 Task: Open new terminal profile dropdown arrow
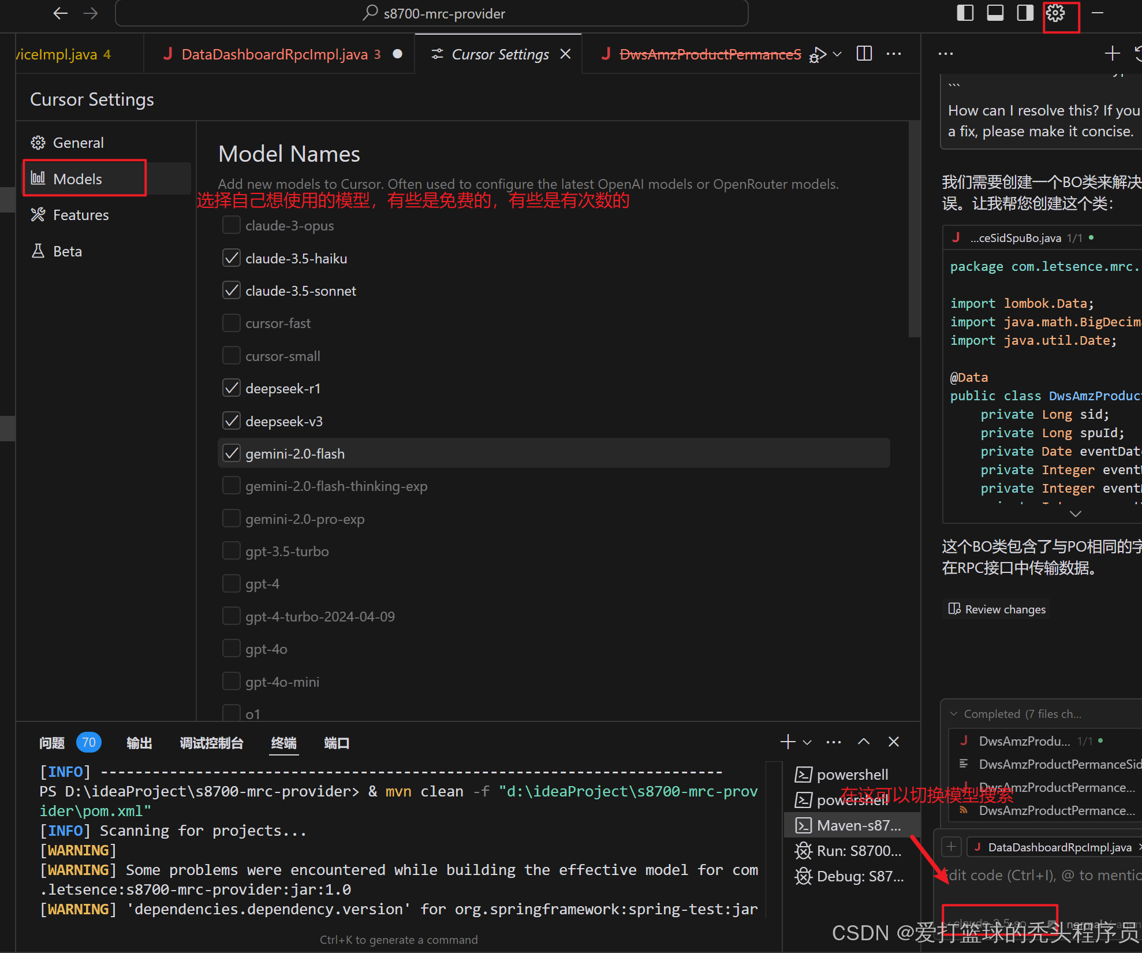(807, 743)
